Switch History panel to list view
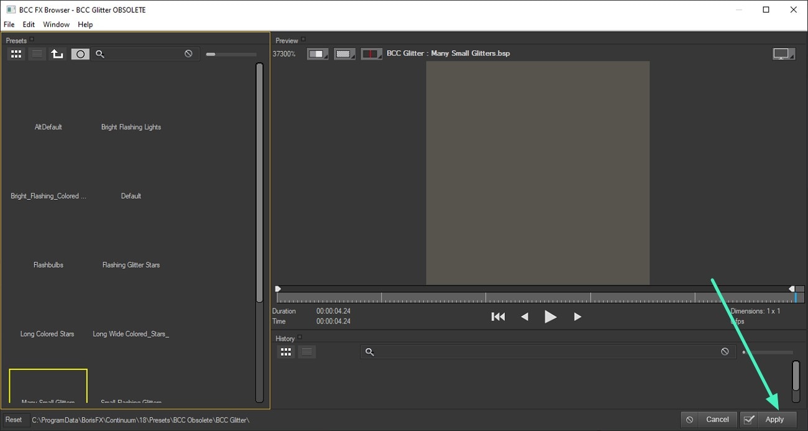This screenshot has width=808, height=431. [307, 352]
